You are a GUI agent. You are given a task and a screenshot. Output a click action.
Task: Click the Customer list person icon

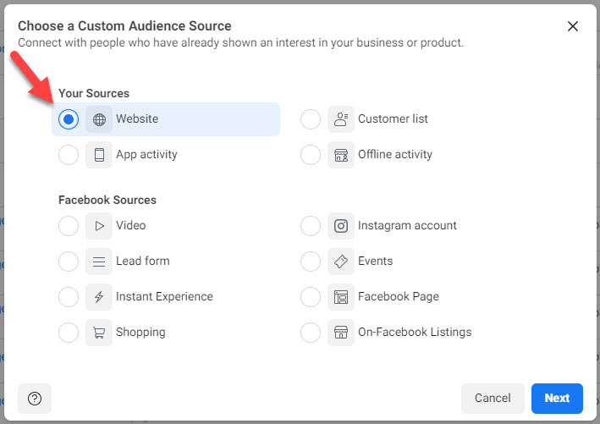point(341,119)
